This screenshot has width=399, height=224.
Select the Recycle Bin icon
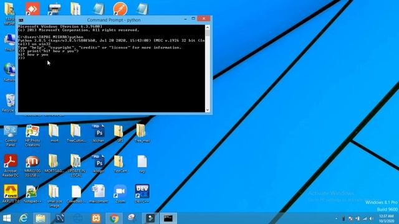(x=10, y=103)
